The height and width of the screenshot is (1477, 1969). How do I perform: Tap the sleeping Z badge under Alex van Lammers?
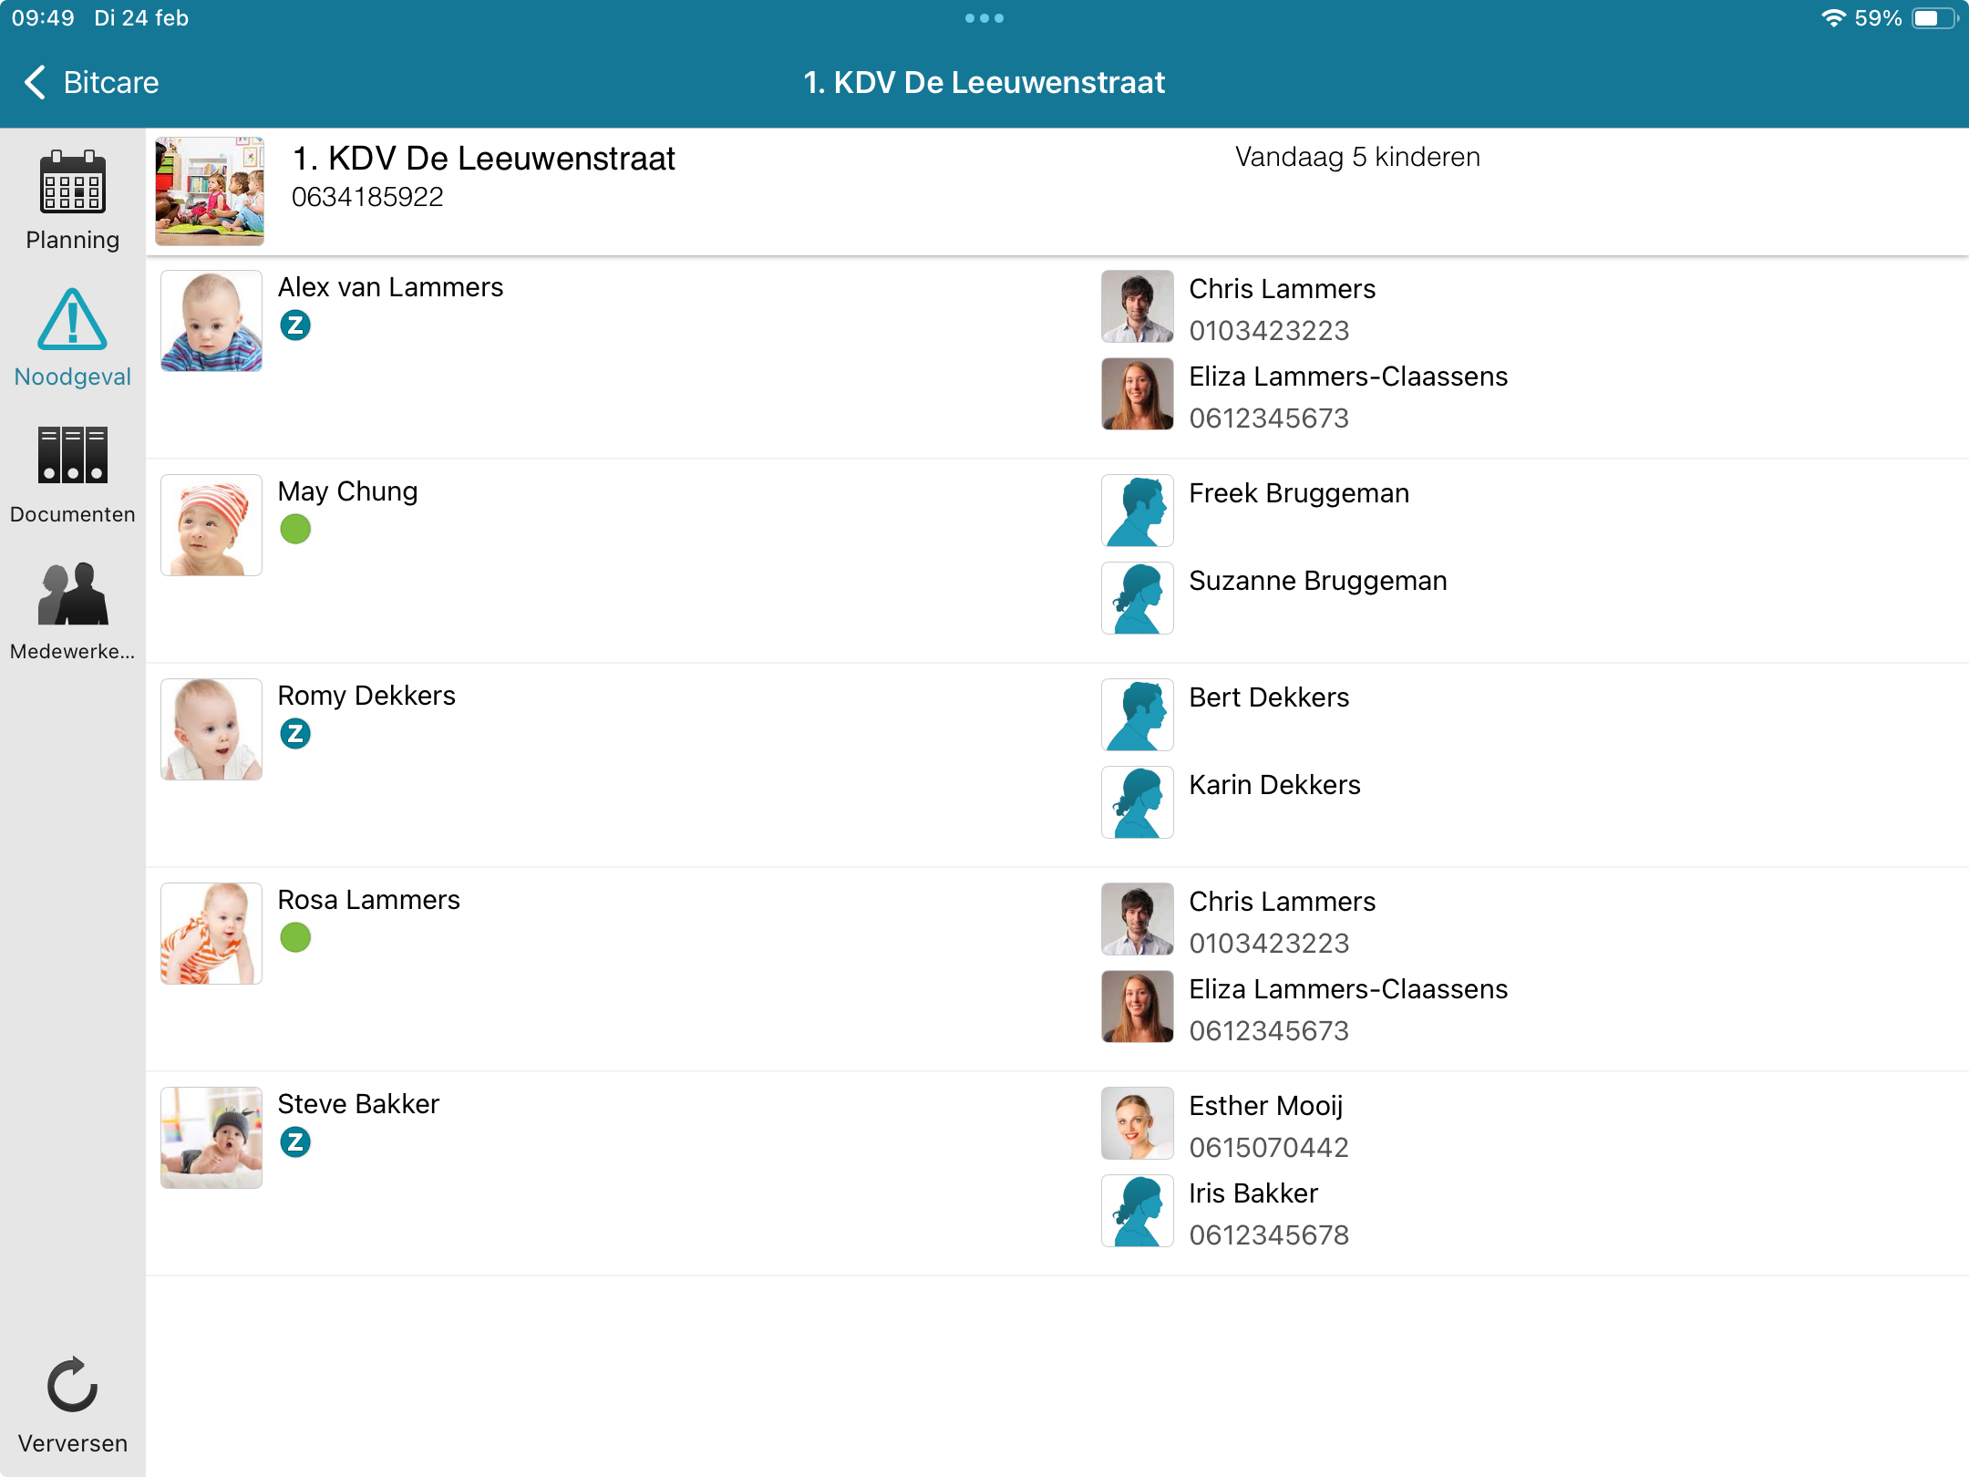295,325
